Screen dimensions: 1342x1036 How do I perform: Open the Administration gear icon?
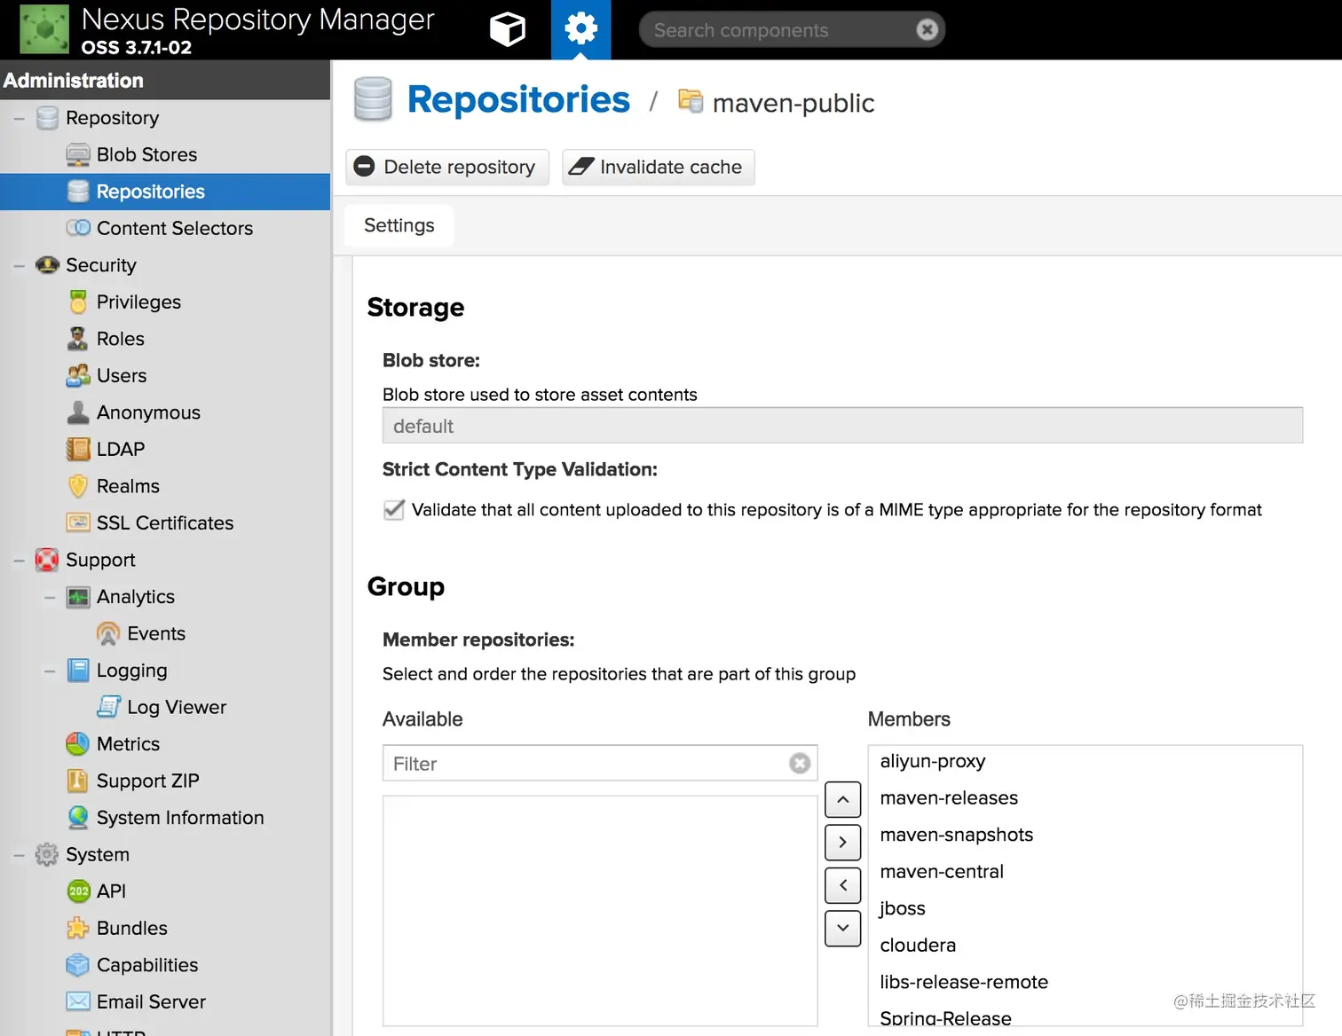(x=580, y=29)
